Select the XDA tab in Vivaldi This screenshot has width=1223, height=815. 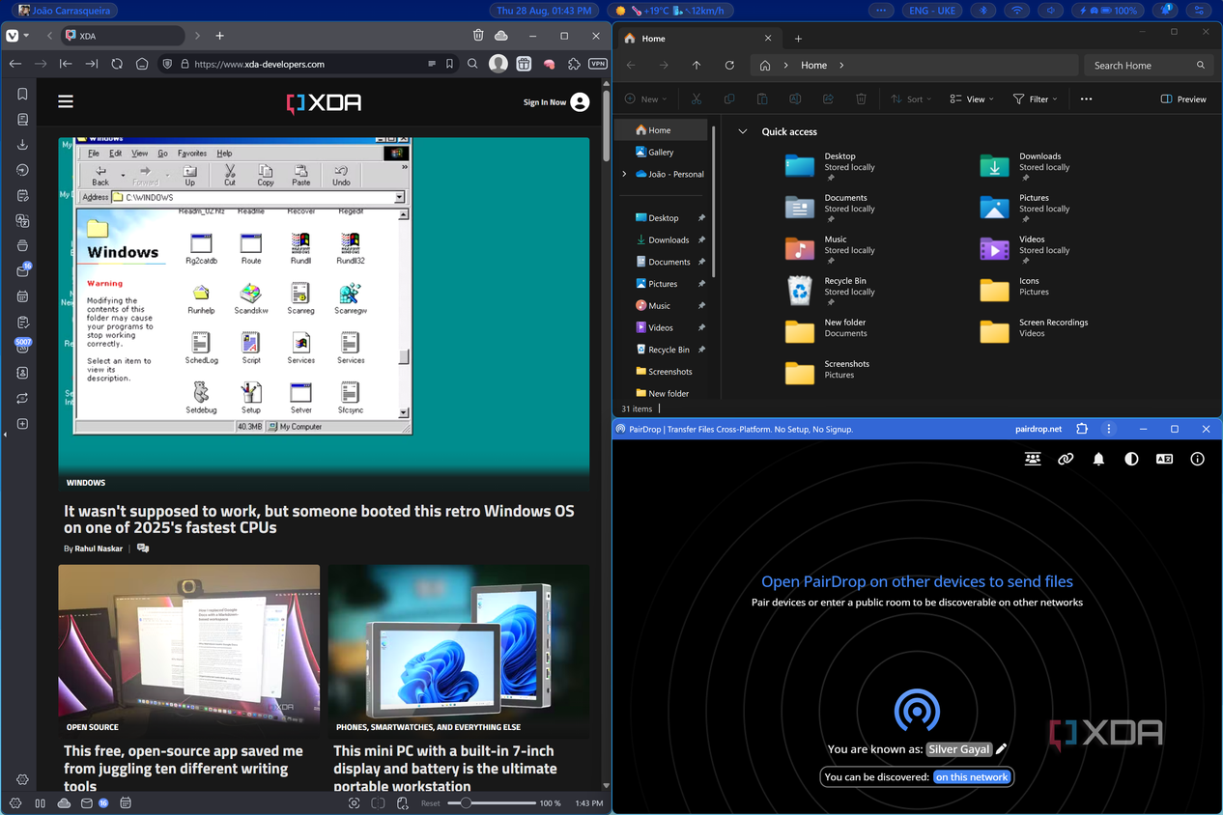[x=122, y=36]
